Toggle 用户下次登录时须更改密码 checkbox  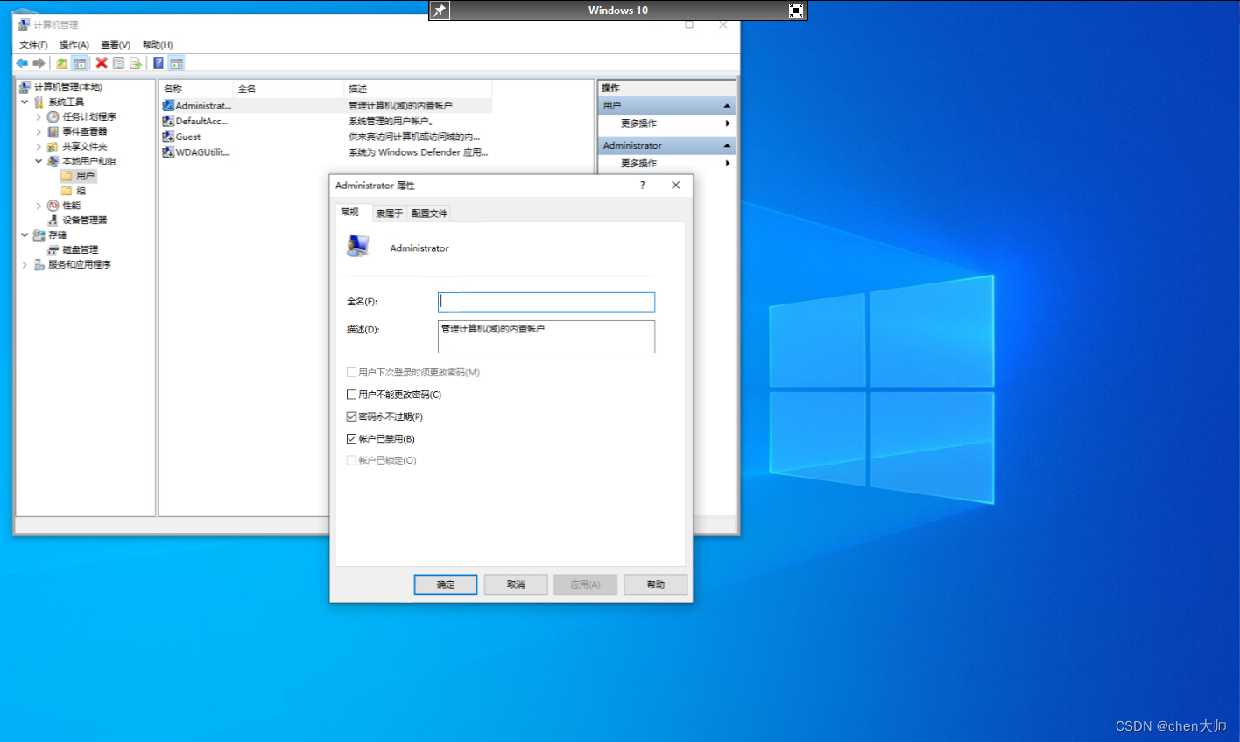pos(351,372)
